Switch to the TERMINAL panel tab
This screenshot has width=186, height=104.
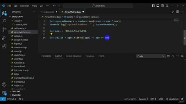(90, 56)
